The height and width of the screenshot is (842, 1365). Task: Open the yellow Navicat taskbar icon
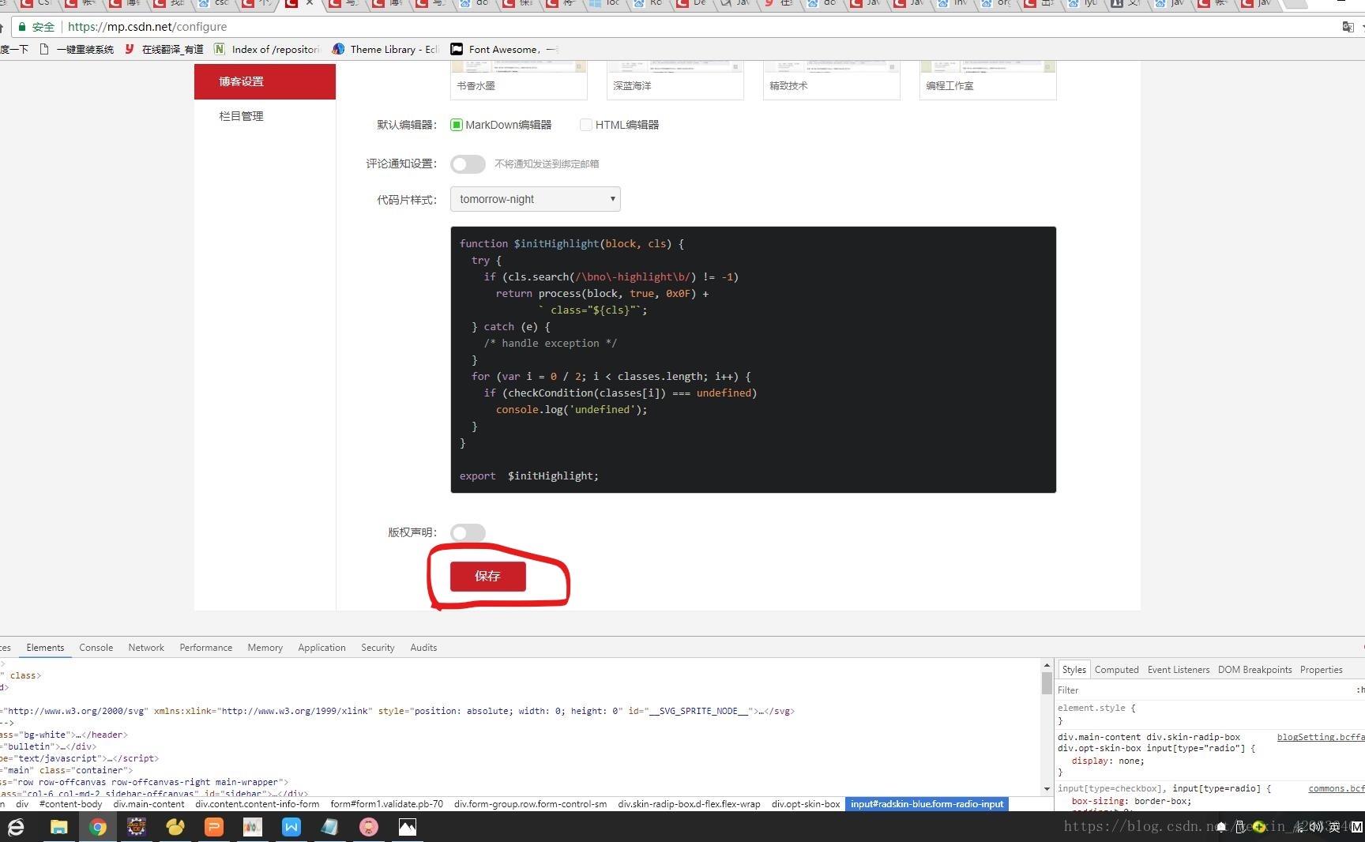pyautogui.click(x=175, y=827)
